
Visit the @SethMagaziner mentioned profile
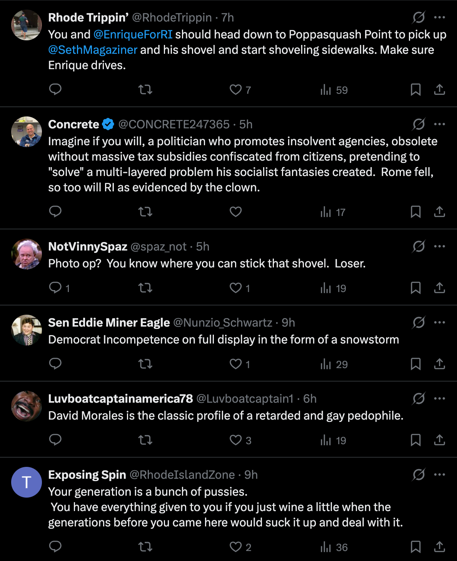coord(93,50)
